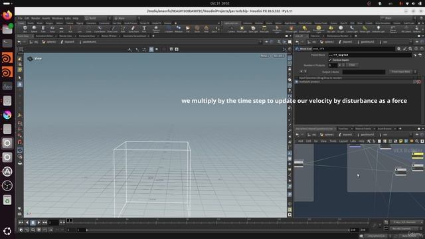425x239 pixels.
Task: Click the search icon in parameter header
Action: (x=410, y=48)
